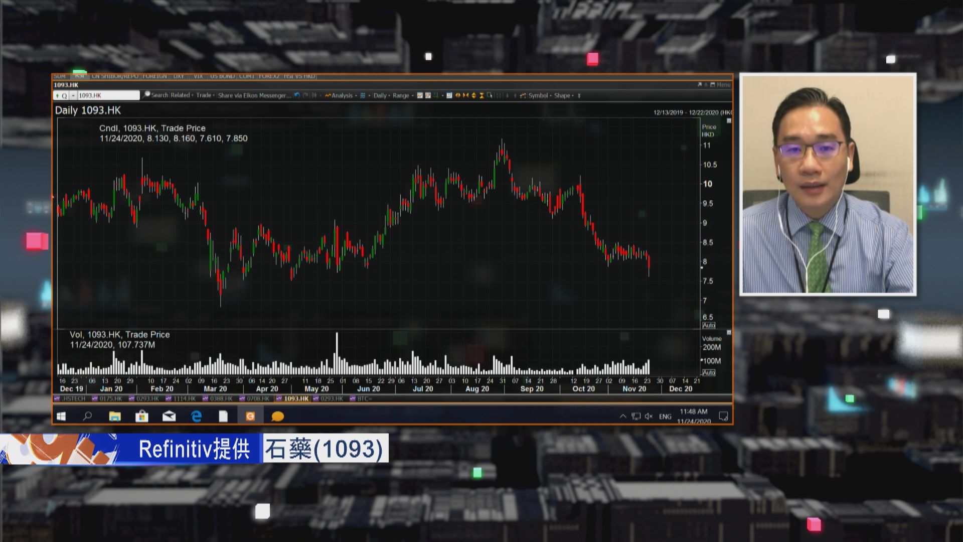The width and height of the screenshot is (963, 542).
Task: Open the Daily interval dropdown
Action: point(380,95)
